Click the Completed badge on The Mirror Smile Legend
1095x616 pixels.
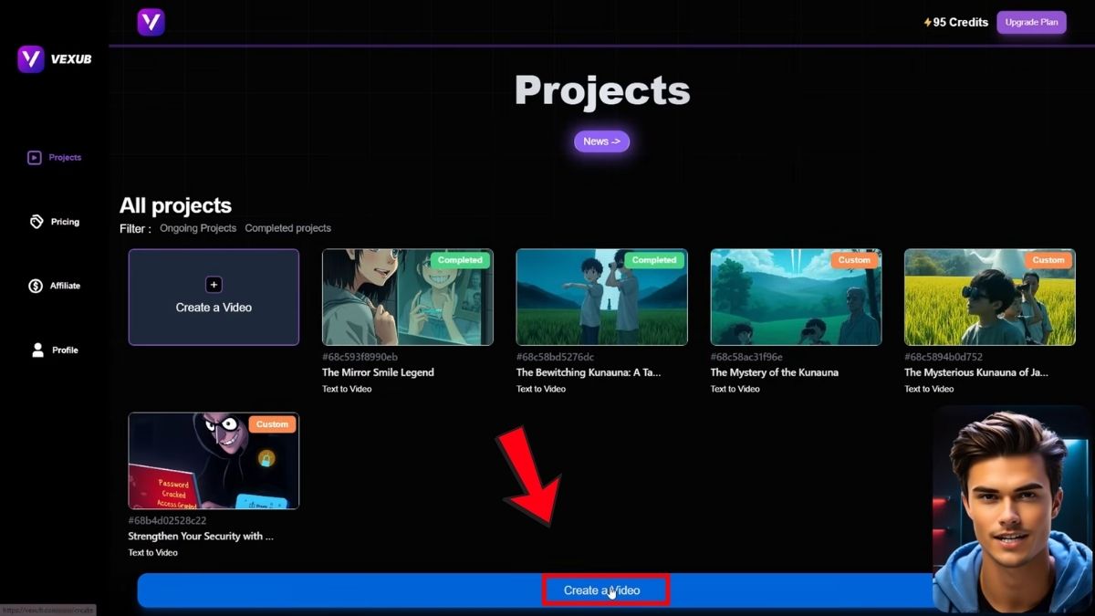click(x=460, y=260)
